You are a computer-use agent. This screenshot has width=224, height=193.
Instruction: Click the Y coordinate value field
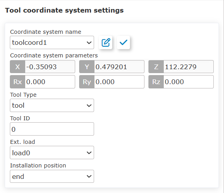coord(119,66)
